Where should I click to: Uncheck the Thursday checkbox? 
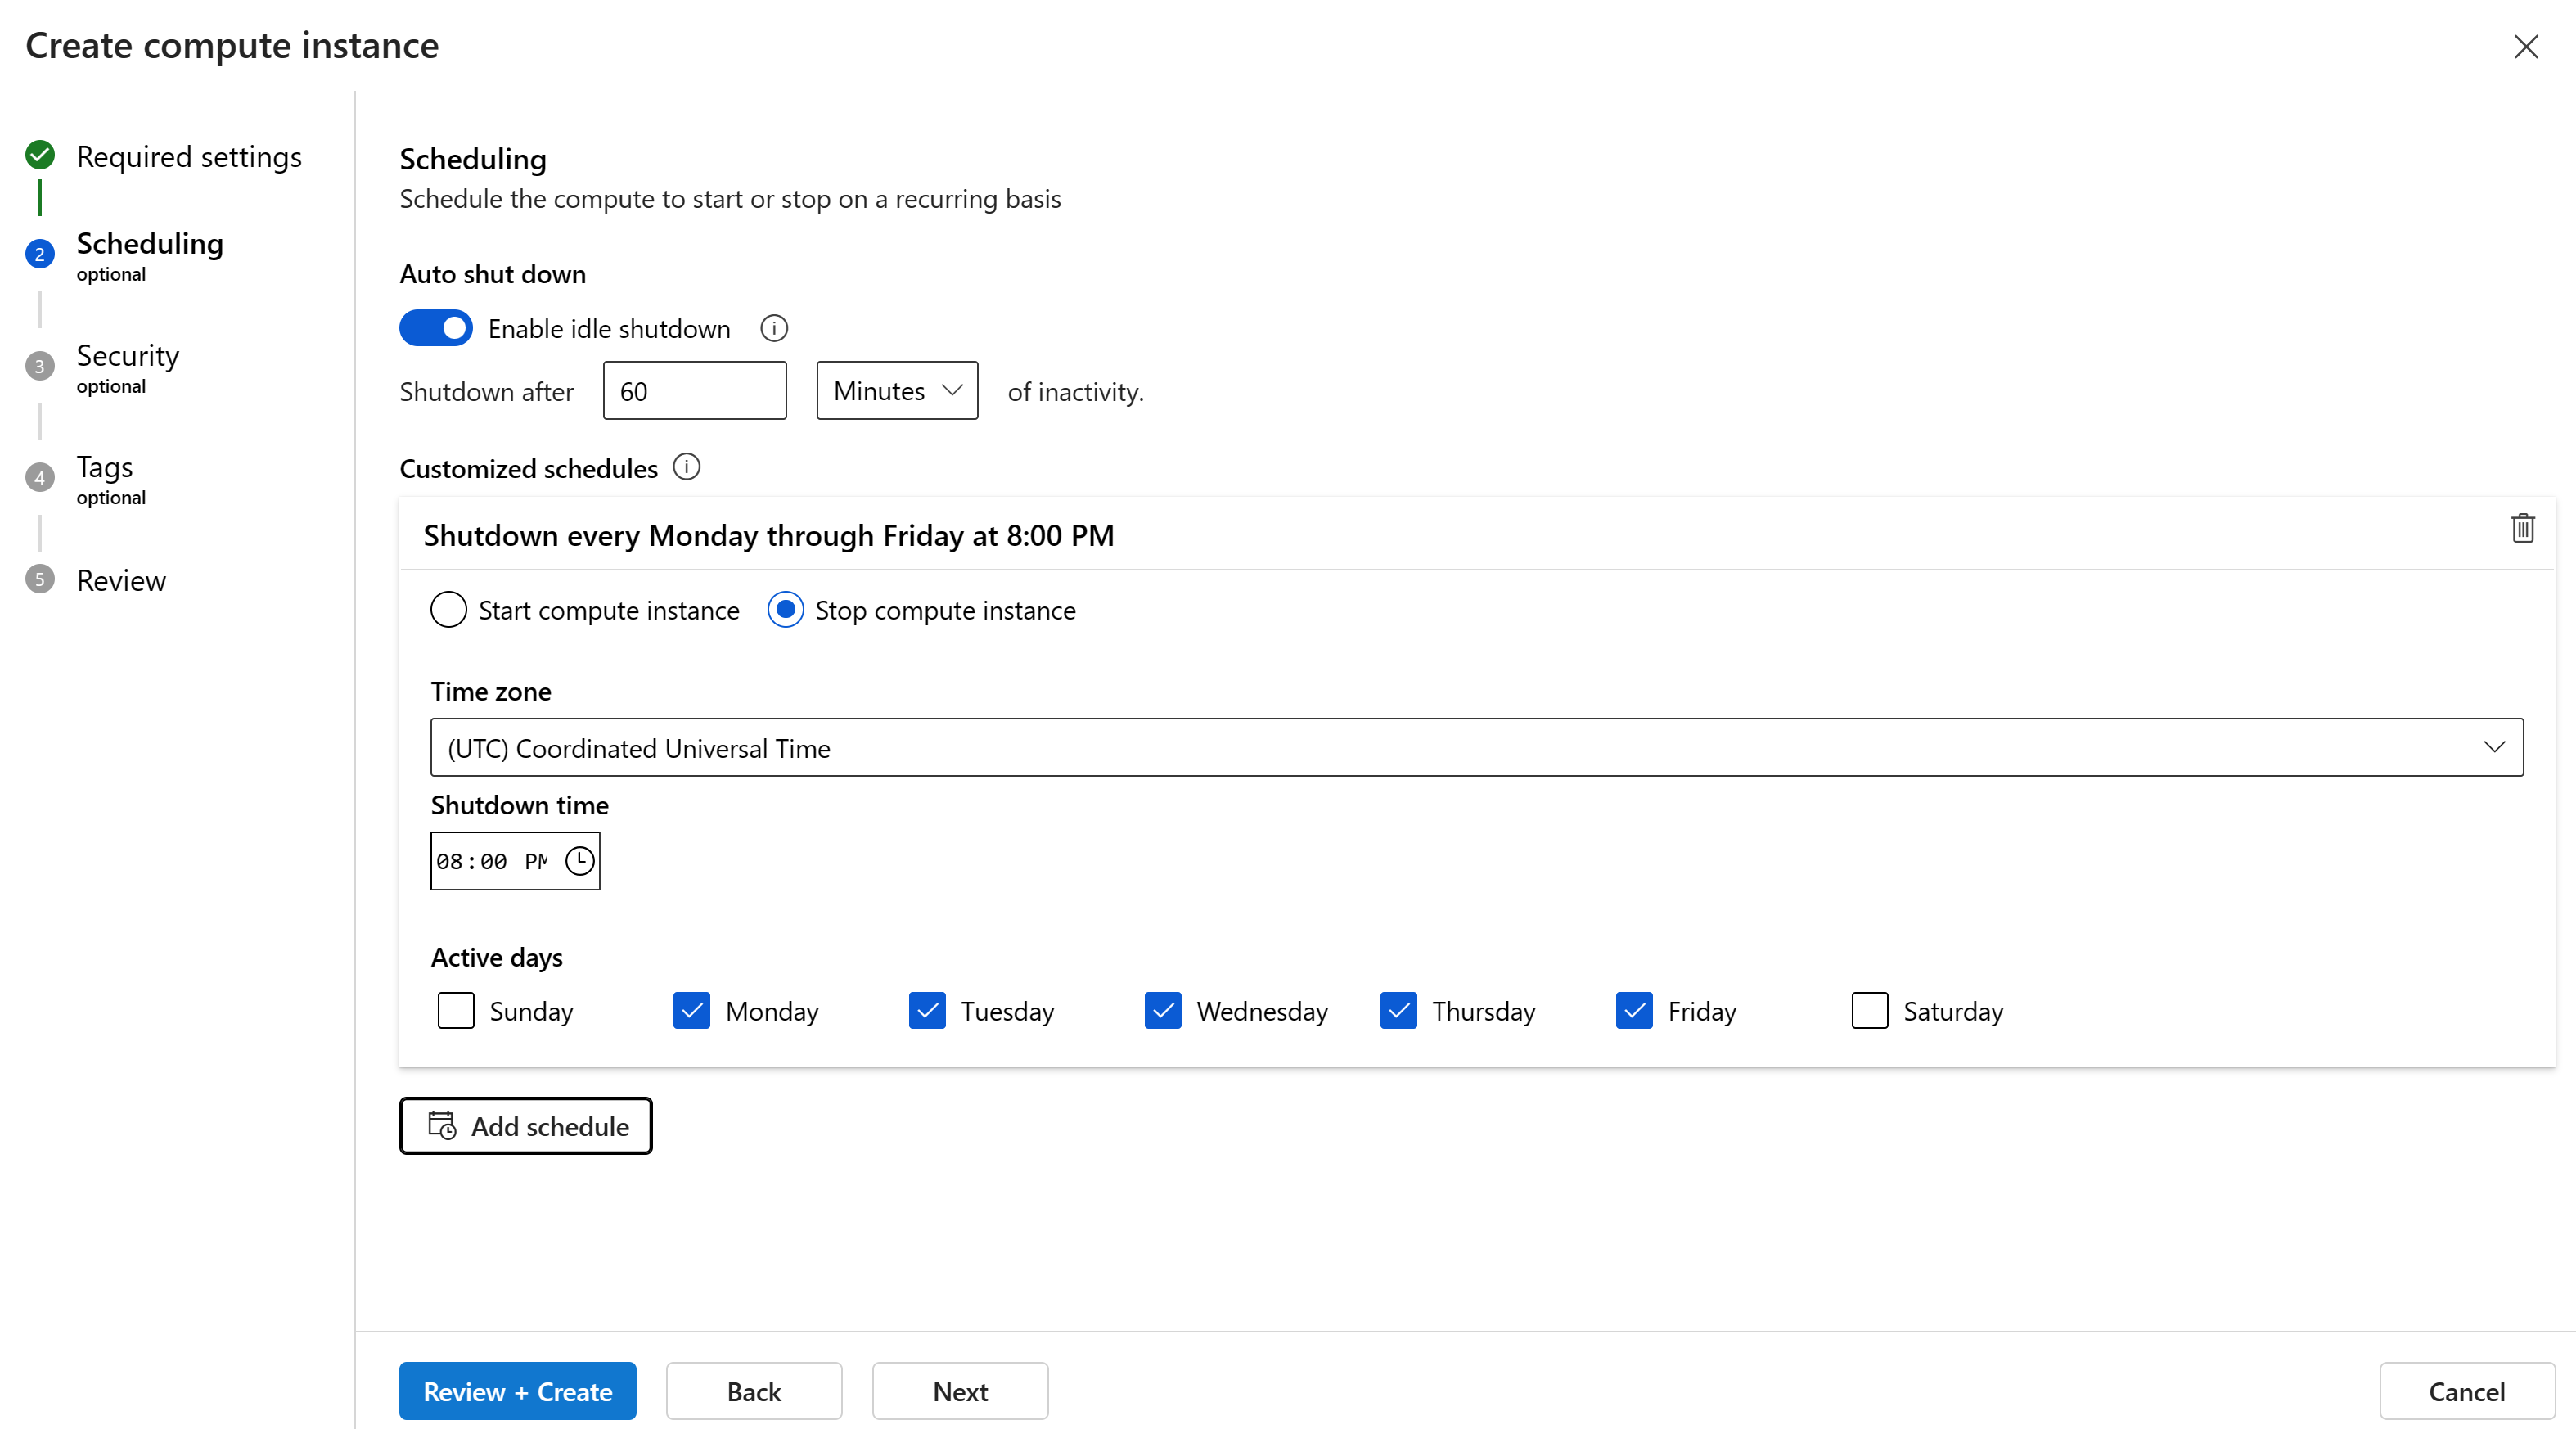click(1398, 1010)
